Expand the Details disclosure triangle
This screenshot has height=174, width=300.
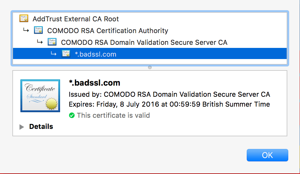pos(22,127)
